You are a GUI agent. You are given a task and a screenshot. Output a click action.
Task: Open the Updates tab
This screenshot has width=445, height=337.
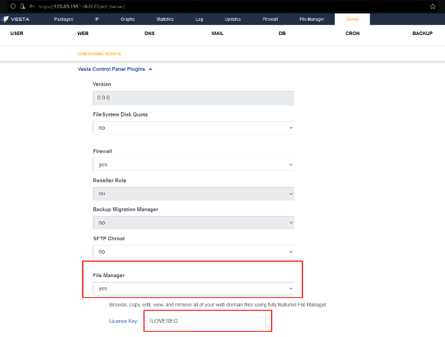click(x=233, y=20)
